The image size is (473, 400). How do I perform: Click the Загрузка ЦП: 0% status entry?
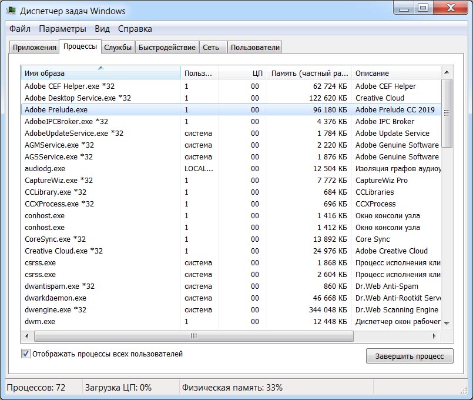[x=118, y=388]
